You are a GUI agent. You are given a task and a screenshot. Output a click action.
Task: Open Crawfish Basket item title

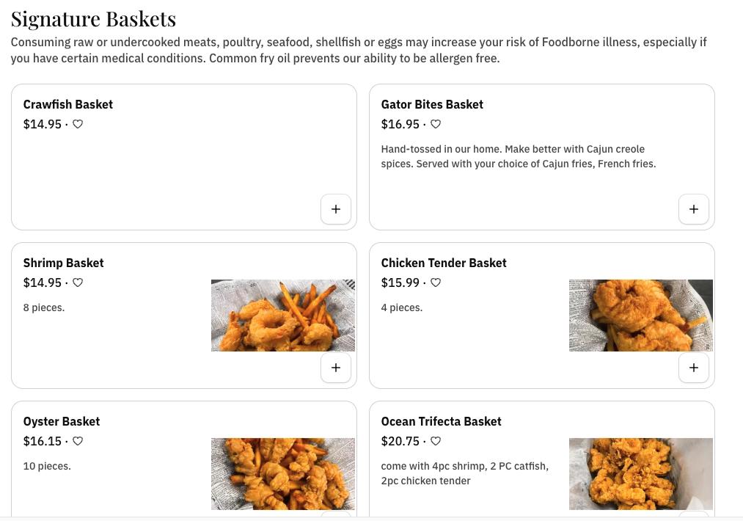[68, 104]
